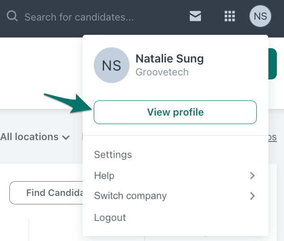This screenshot has height=241, width=284.
Task: Click the partially hidden green button
Action: [x=272, y=64]
